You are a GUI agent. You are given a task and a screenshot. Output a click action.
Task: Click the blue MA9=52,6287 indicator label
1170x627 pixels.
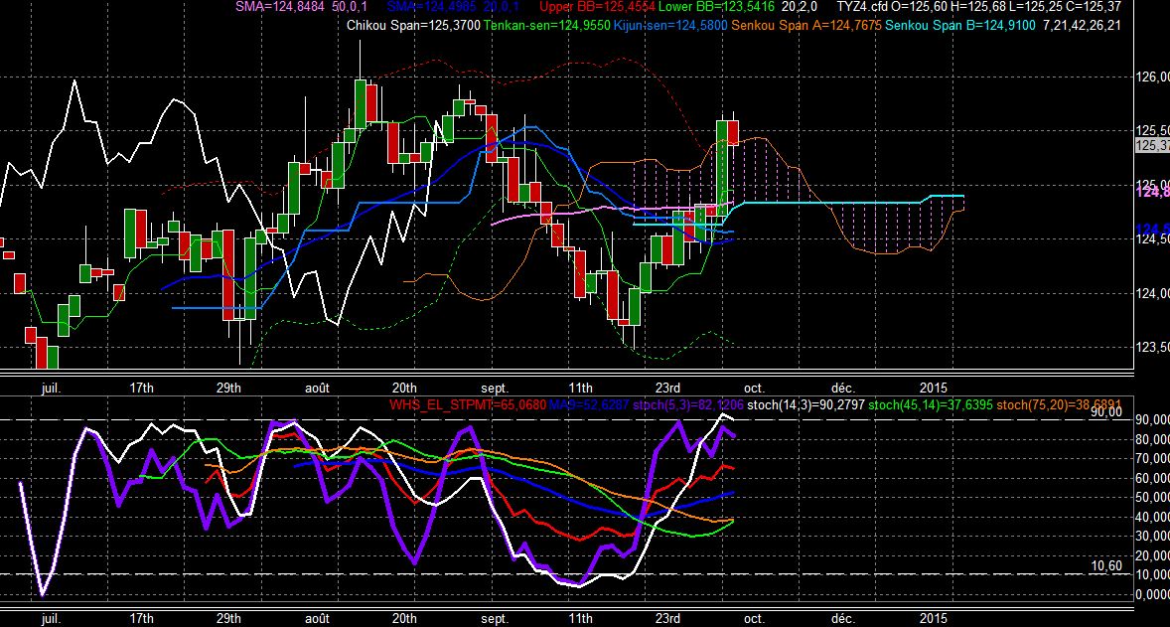pos(589,406)
